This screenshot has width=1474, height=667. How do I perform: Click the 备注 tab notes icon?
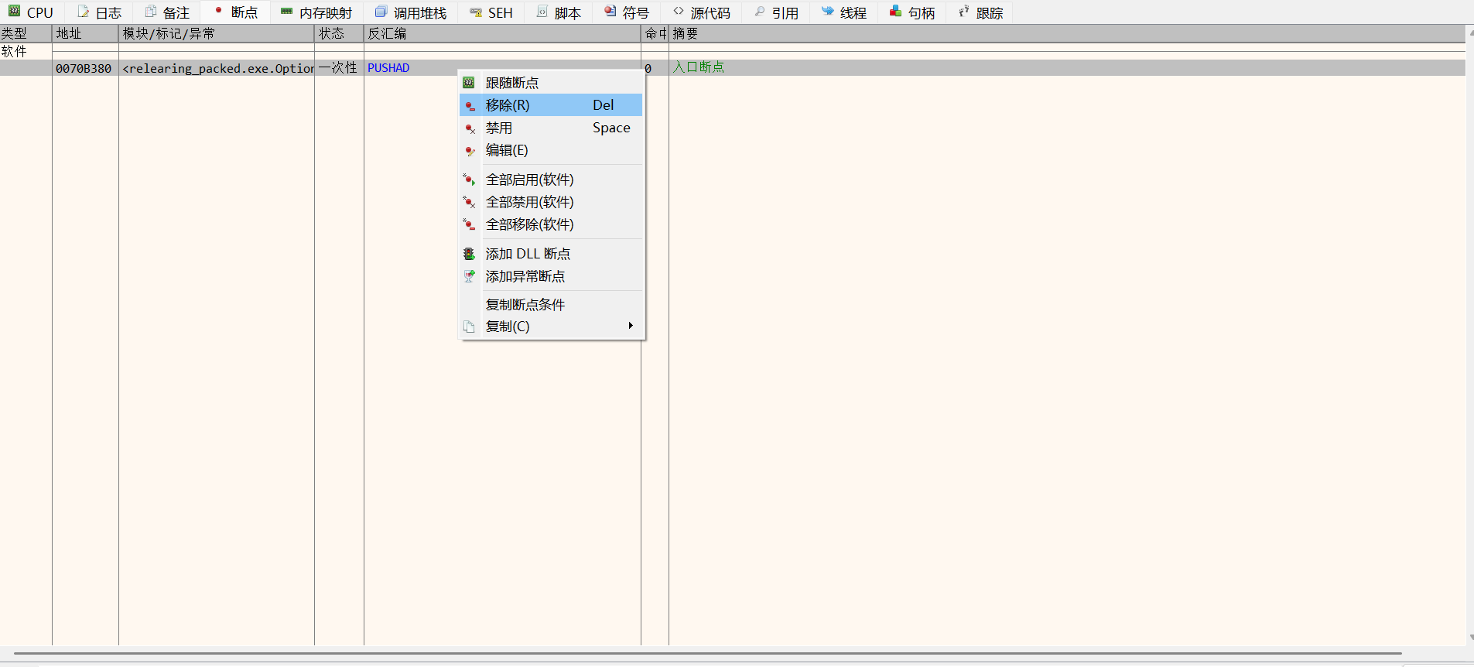151,12
